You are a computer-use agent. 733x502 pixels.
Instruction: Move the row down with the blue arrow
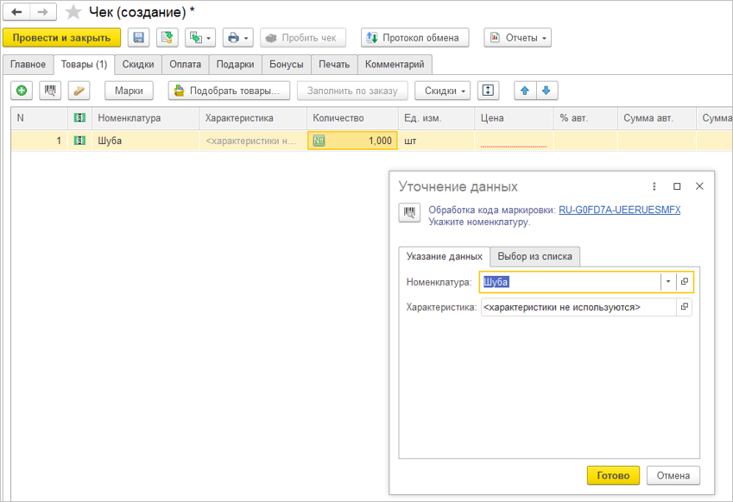pyautogui.click(x=546, y=91)
